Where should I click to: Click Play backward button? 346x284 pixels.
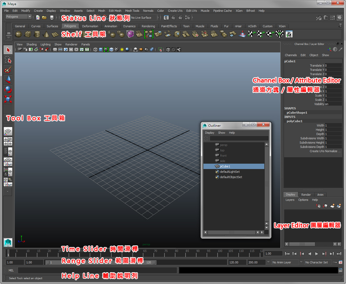click(309, 254)
